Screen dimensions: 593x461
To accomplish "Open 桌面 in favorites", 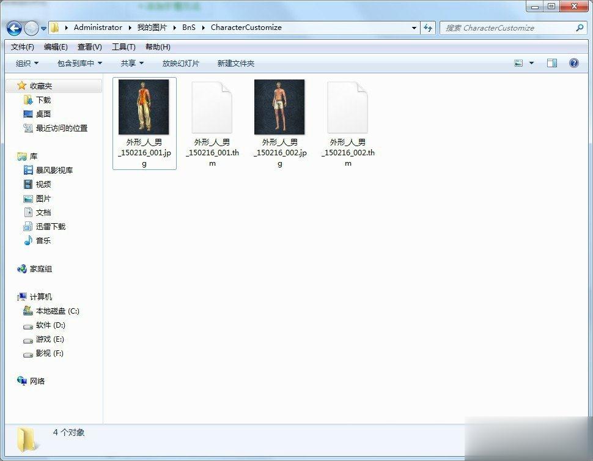I will (43, 114).
